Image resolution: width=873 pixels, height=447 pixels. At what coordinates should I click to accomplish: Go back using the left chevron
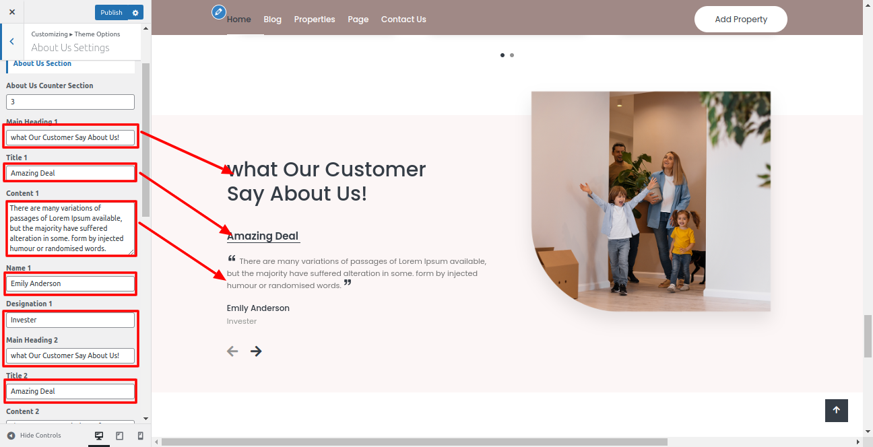pos(11,42)
